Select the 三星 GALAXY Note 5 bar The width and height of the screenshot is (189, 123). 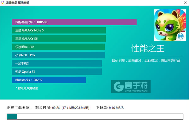coord(59,30)
